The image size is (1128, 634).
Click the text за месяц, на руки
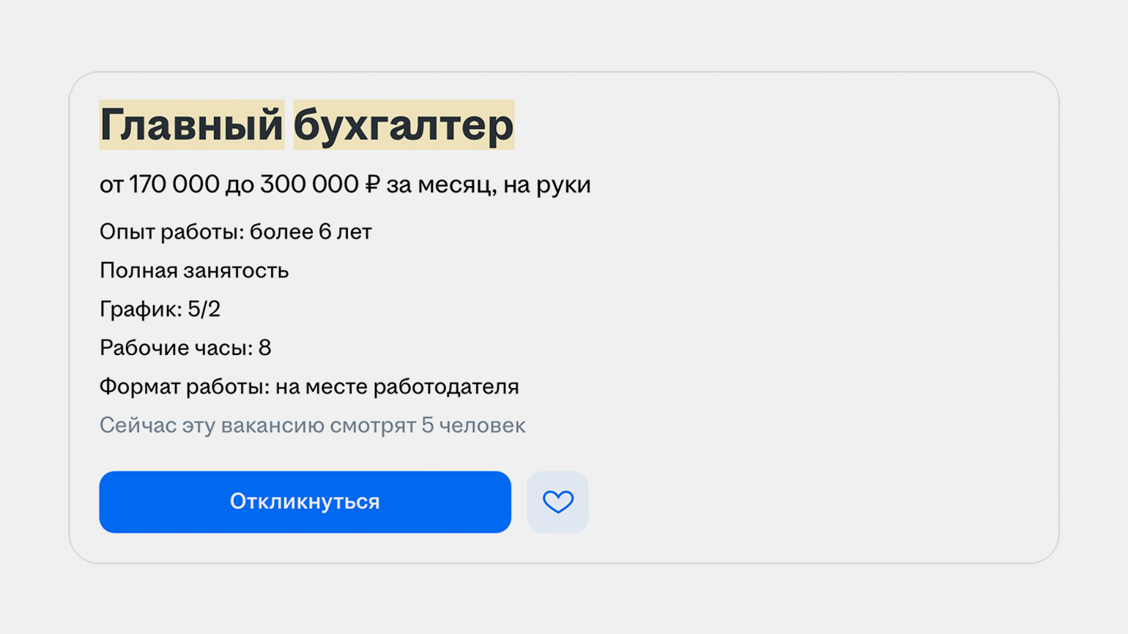pos(489,185)
